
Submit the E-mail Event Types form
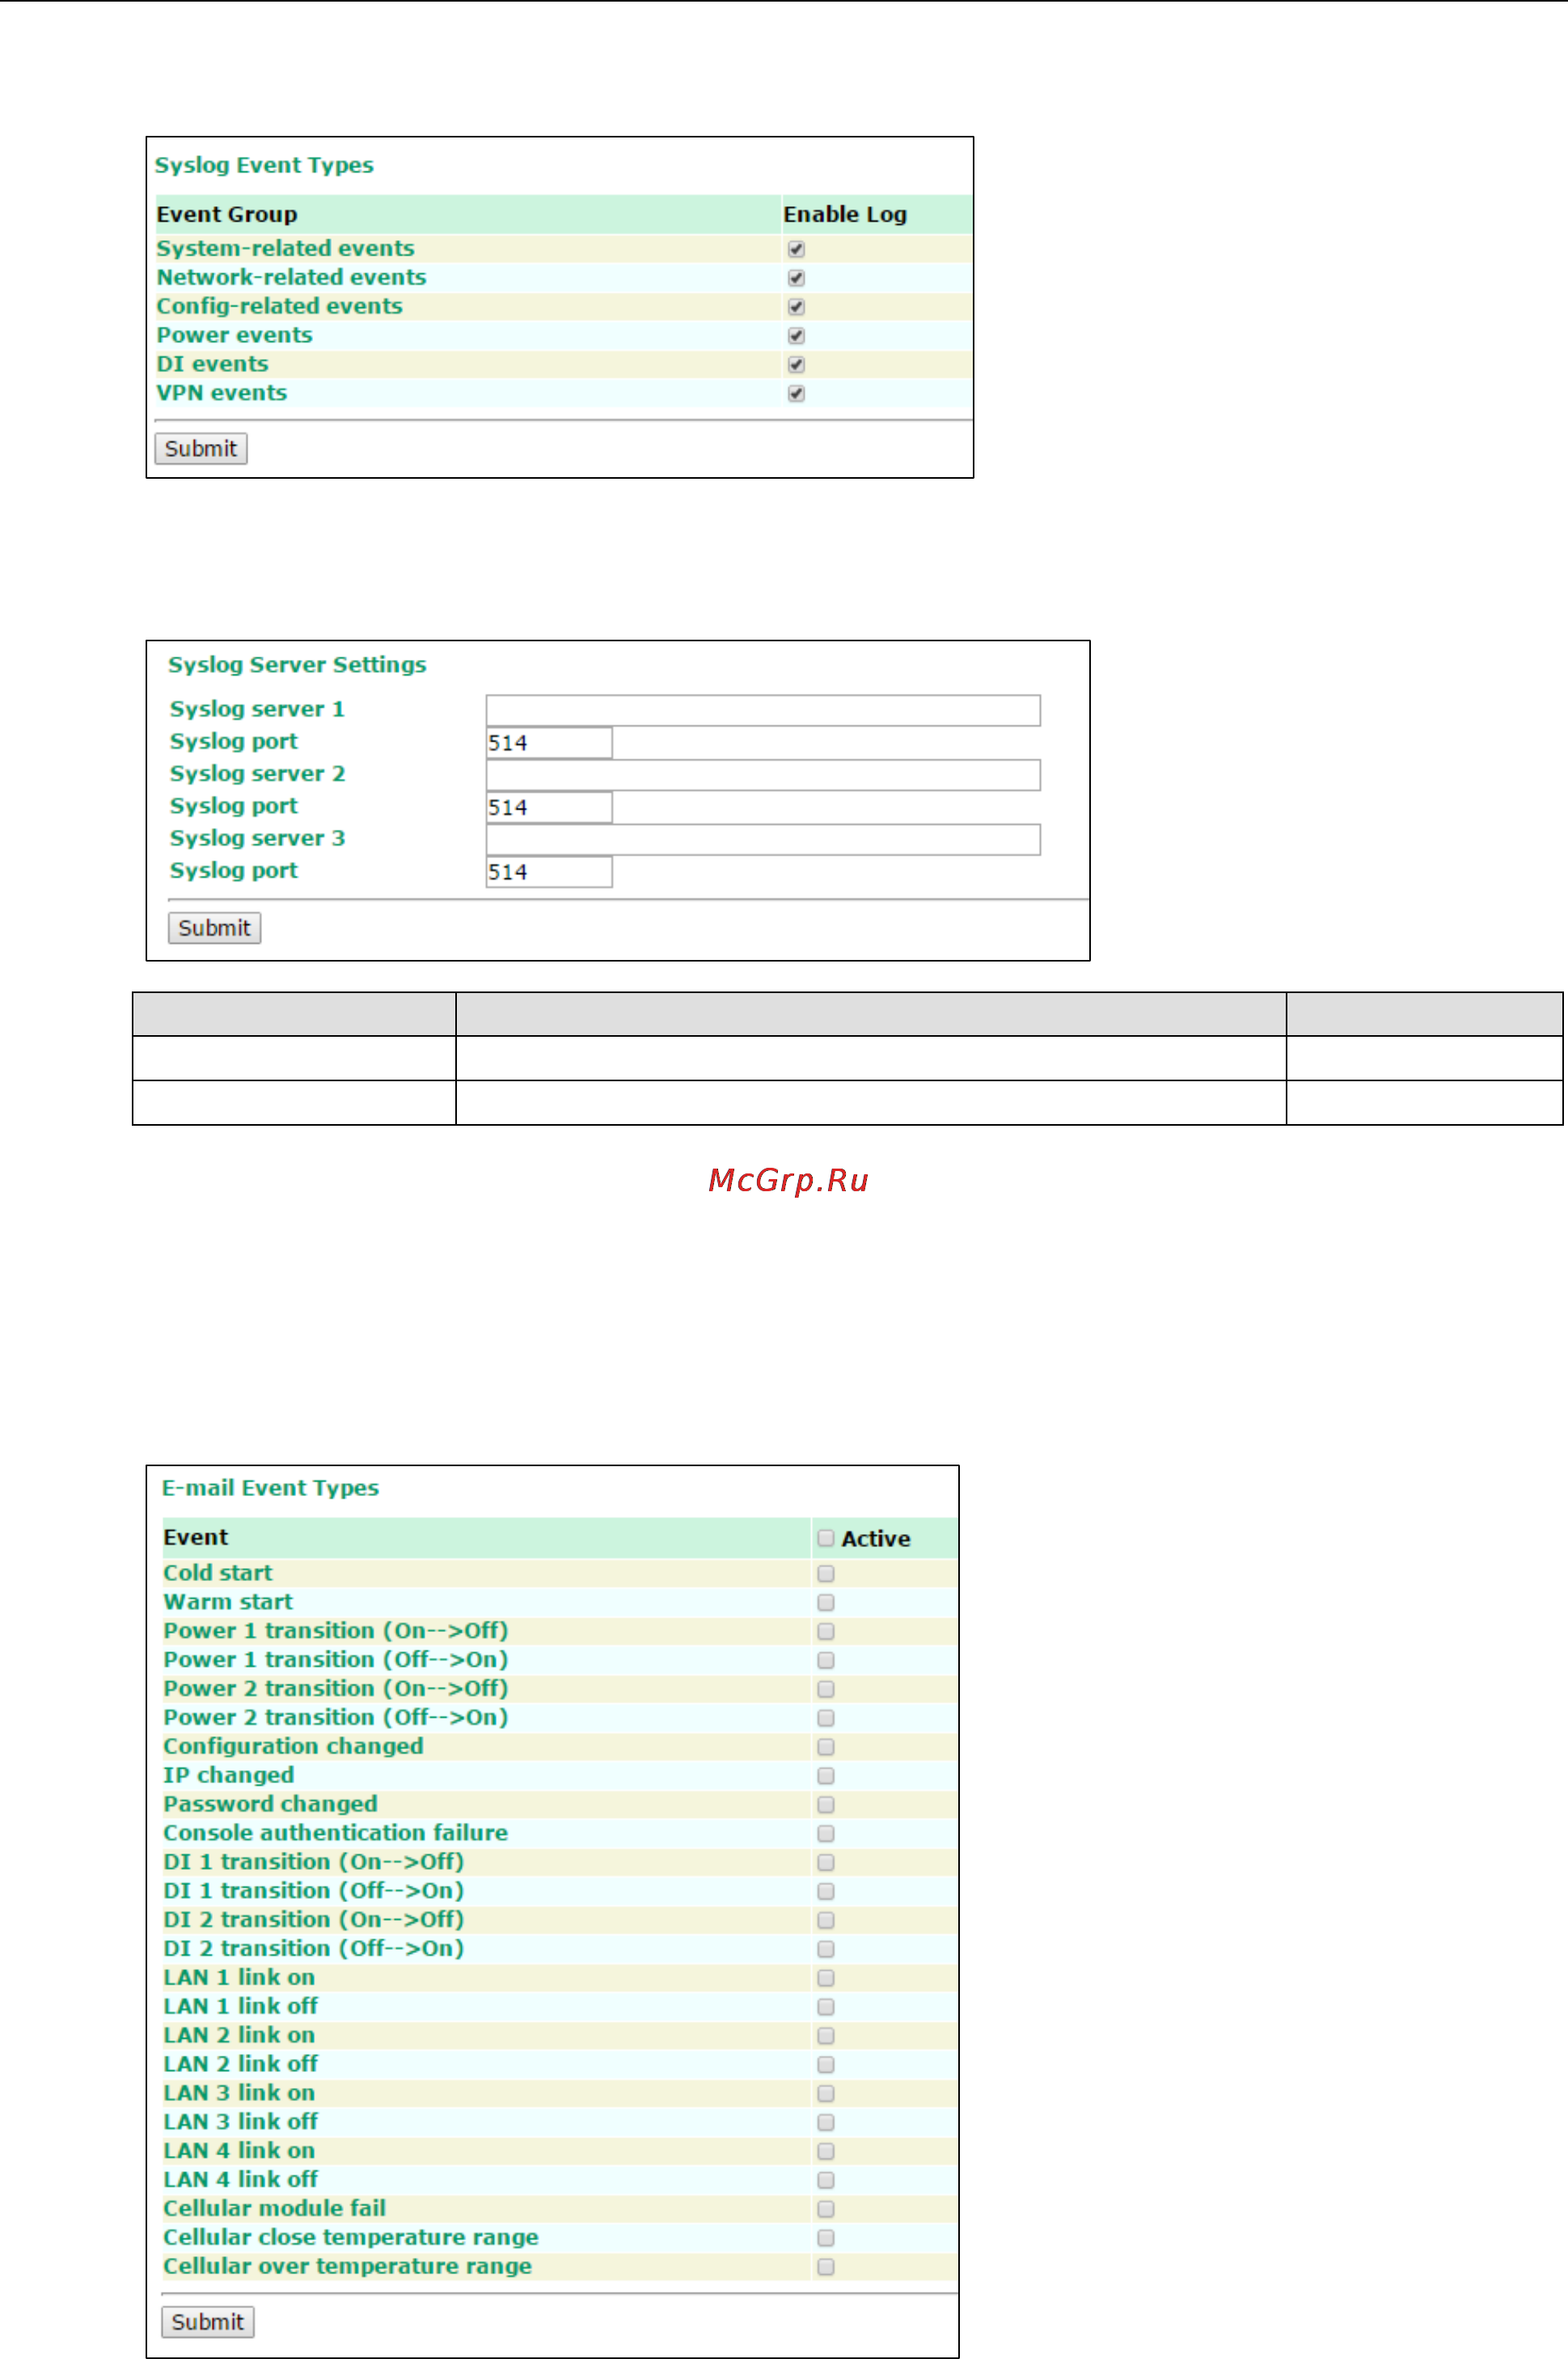[x=208, y=2322]
